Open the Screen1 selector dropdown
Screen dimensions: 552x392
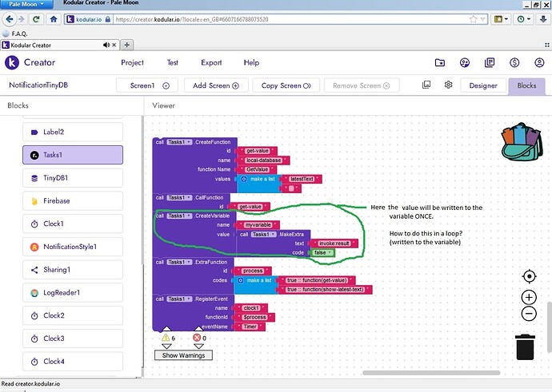[x=147, y=85]
